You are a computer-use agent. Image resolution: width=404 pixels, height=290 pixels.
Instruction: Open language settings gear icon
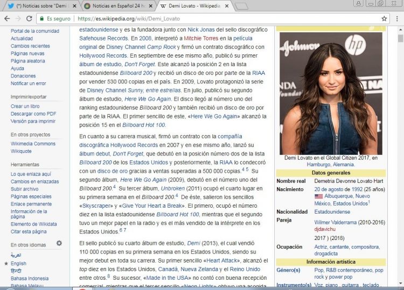[x=59, y=243]
